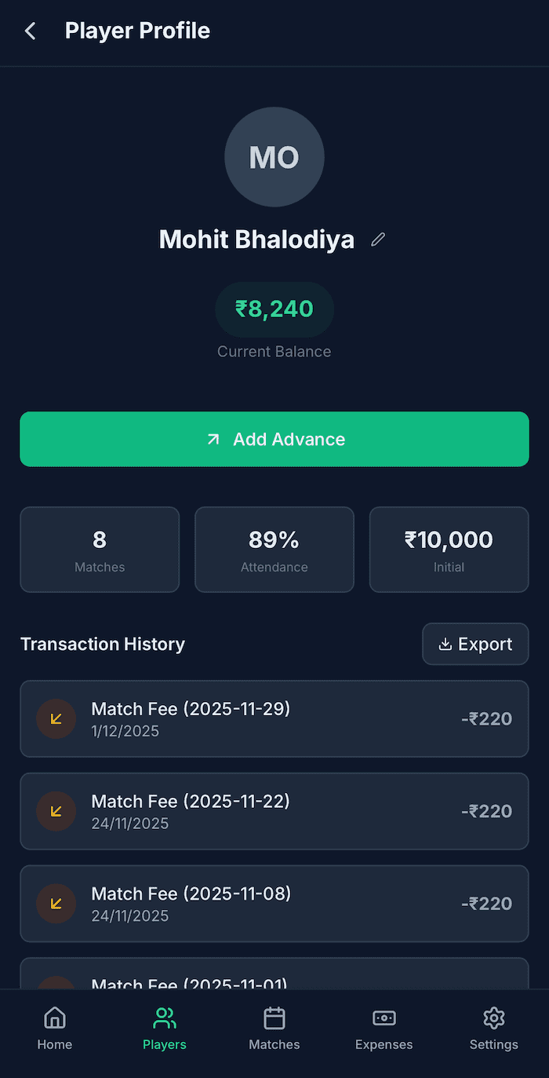Go to the Matches tab
Image resolution: width=549 pixels, height=1078 pixels.
coord(274,1029)
